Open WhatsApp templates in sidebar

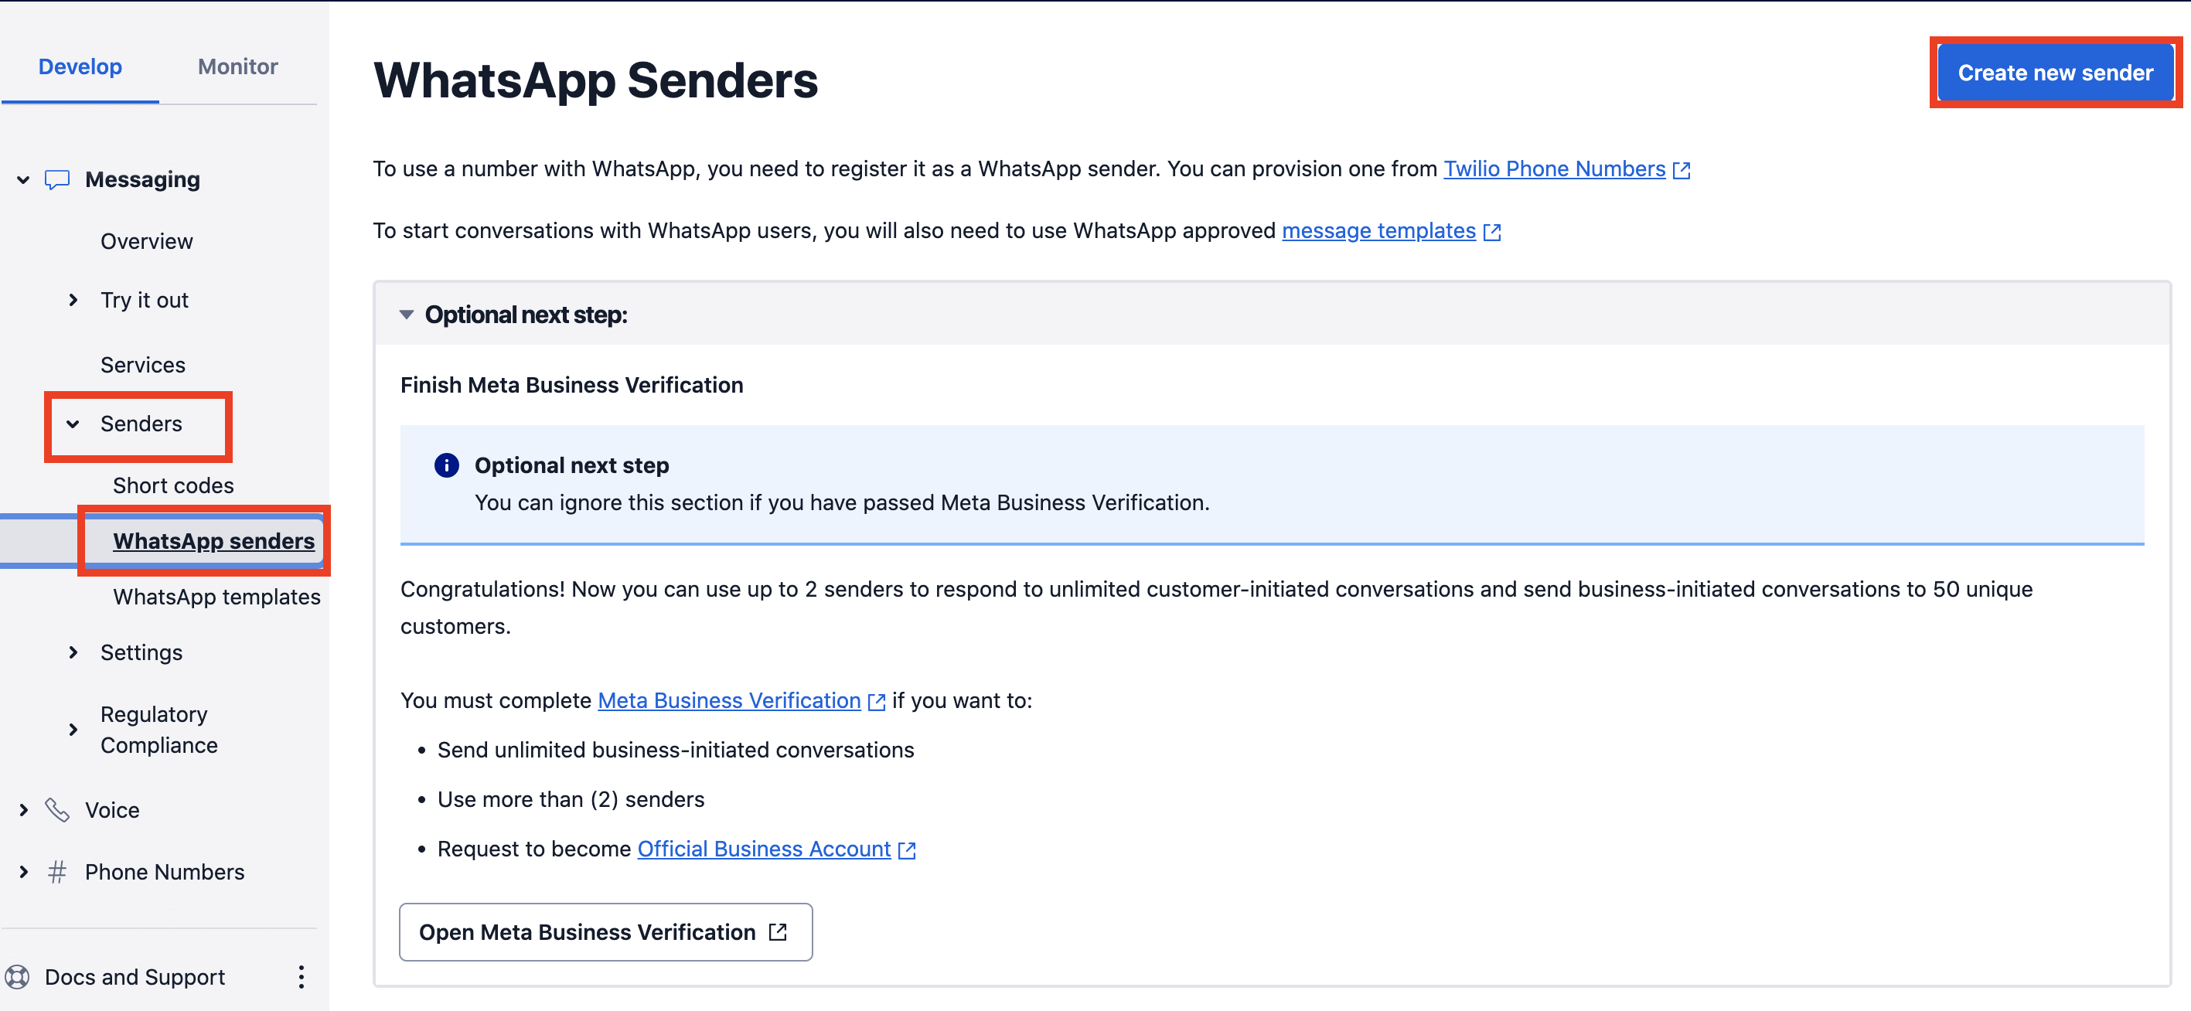[x=217, y=597]
